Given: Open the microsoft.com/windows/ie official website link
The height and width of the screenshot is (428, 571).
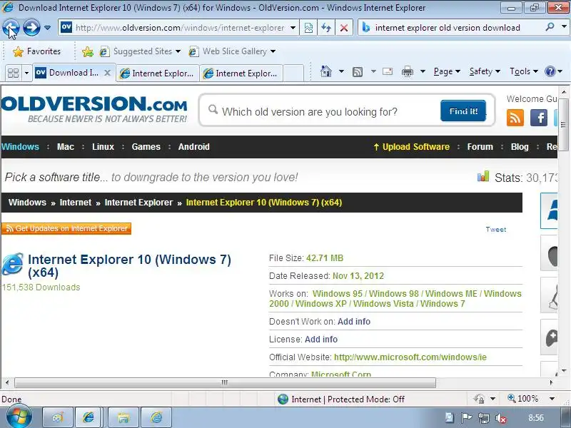Looking at the screenshot, I should coord(410,357).
